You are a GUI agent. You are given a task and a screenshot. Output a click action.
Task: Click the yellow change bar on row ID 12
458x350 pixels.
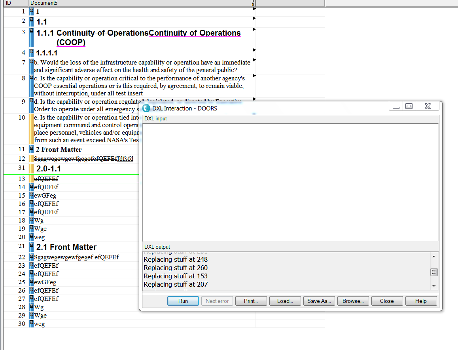click(31, 159)
